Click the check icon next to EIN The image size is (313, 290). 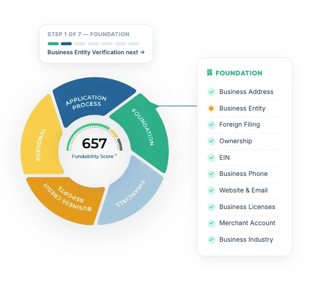click(212, 158)
